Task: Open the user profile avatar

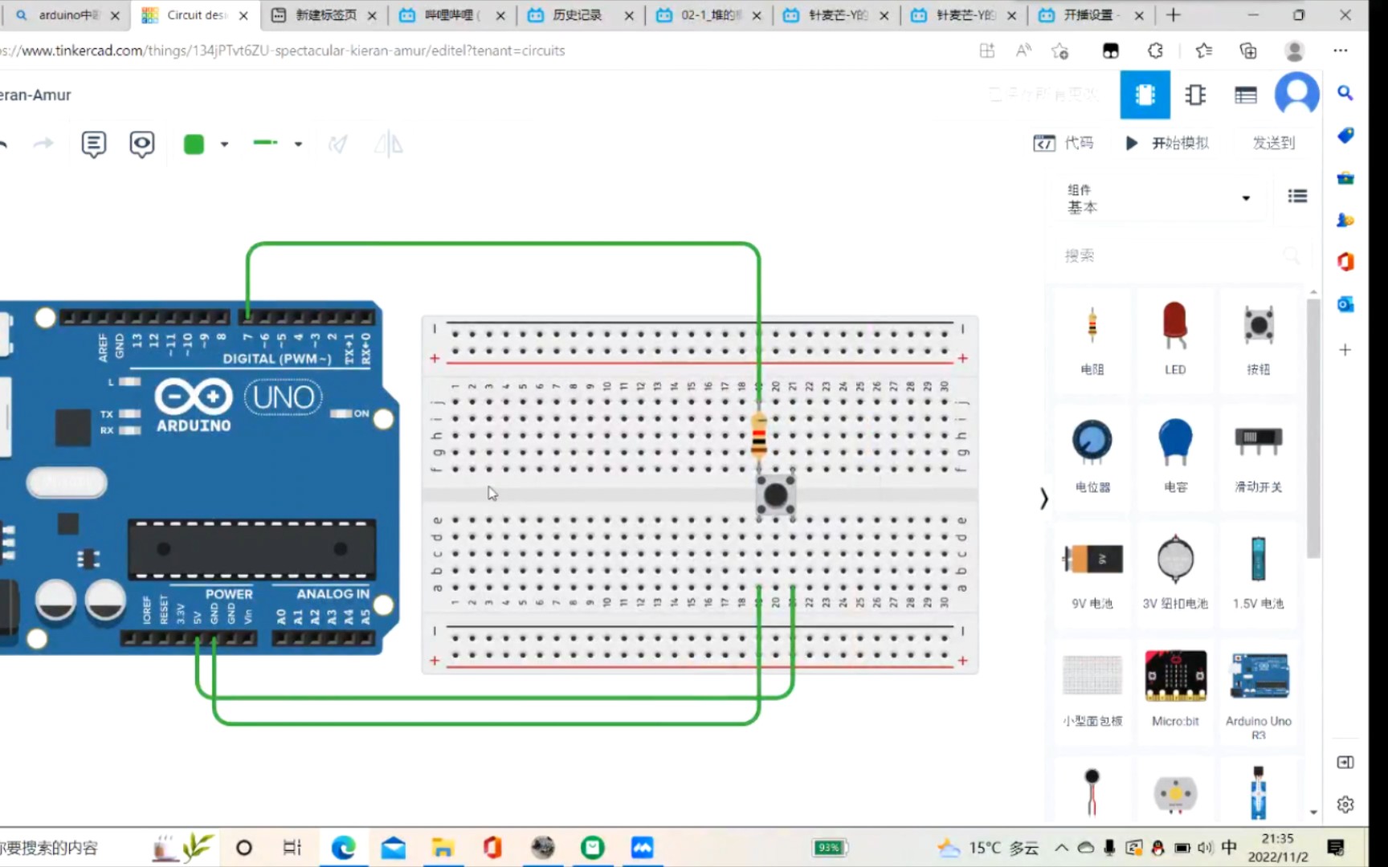Action: [x=1296, y=94]
